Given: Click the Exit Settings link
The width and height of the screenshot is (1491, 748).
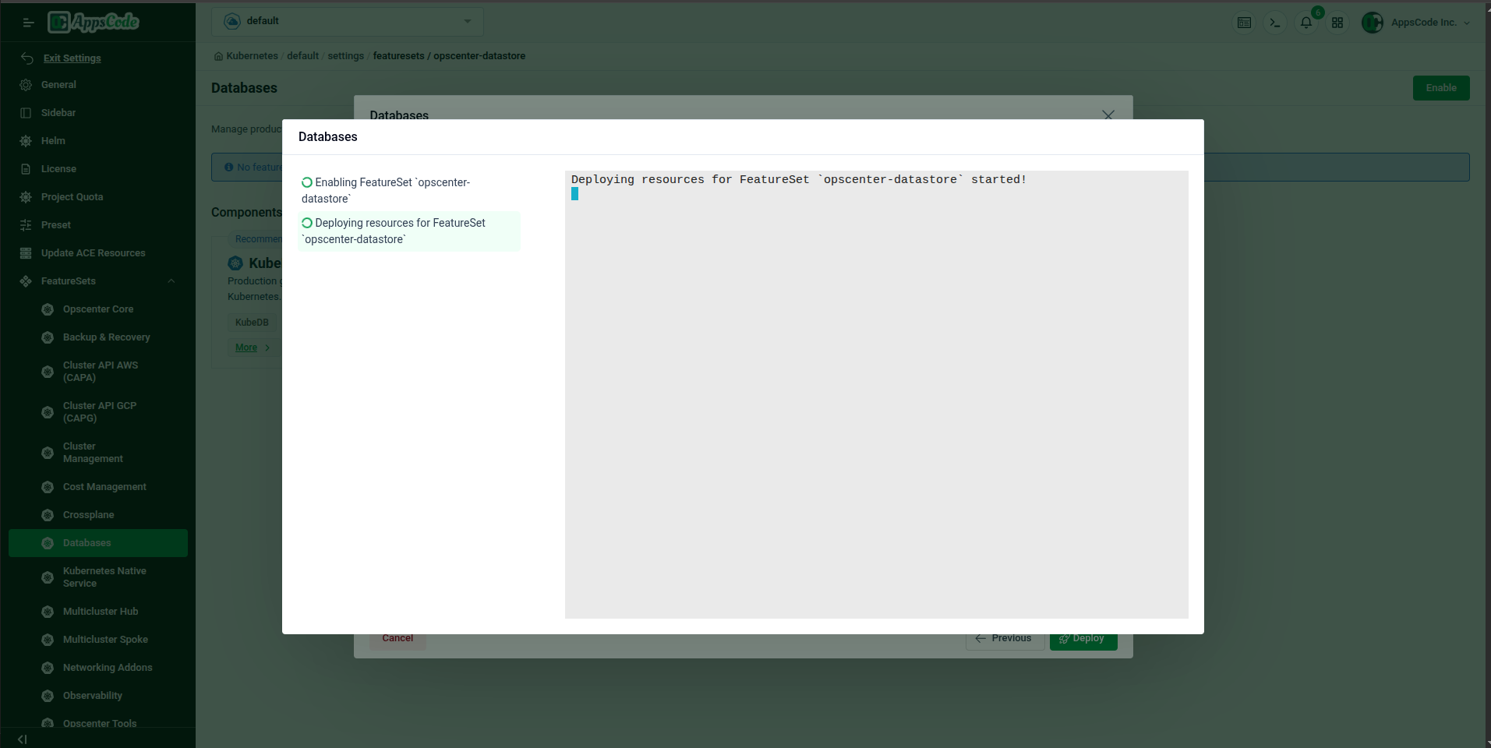Looking at the screenshot, I should pyautogui.click(x=72, y=58).
